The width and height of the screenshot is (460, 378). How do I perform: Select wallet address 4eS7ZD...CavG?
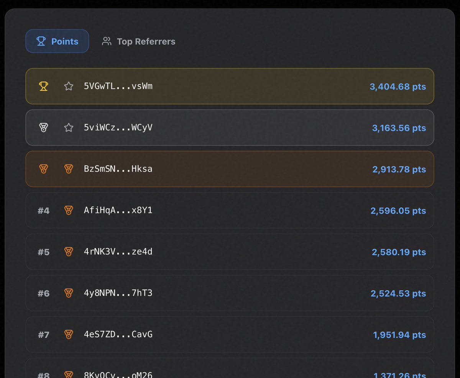coord(118,334)
